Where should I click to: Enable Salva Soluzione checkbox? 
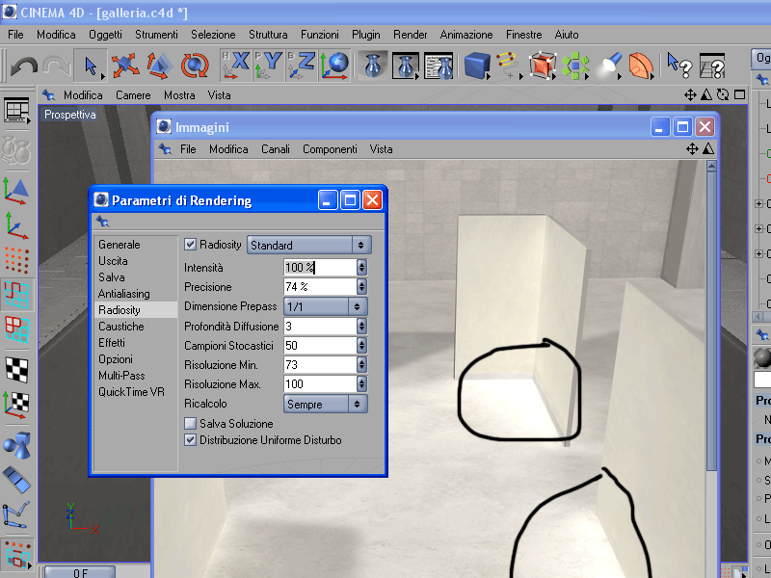coord(190,423)
